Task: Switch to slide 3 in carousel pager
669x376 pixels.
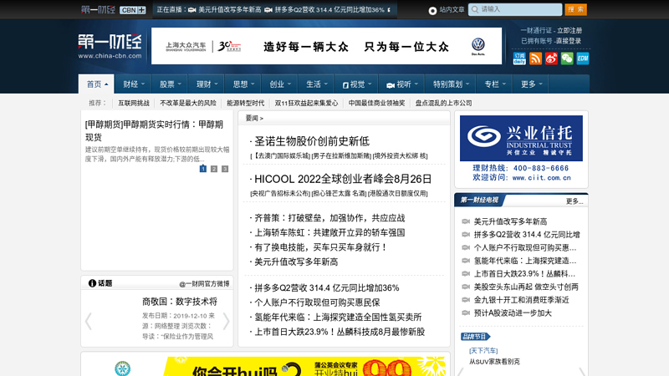Action: (225, 169)
